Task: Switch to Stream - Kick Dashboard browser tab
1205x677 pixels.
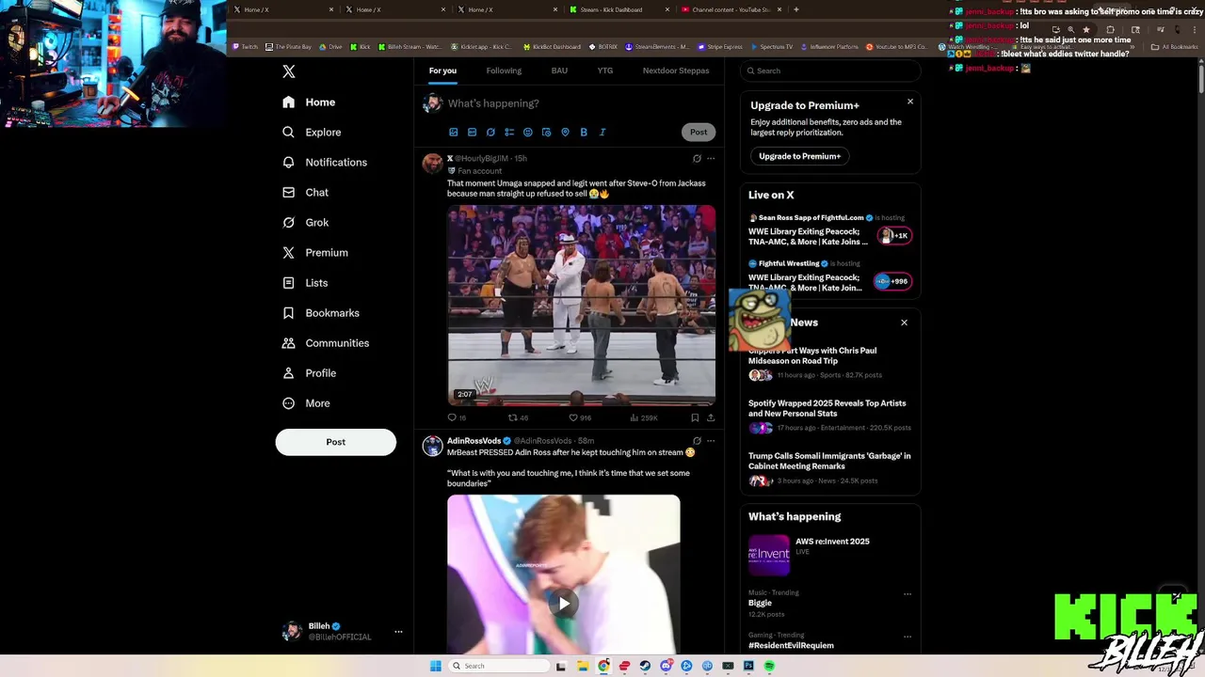Action: tap(619, 9)
